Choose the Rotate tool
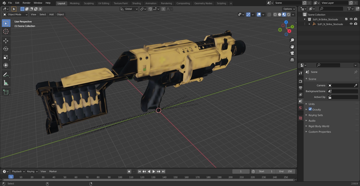This screenshot has width=360, height=186. click(6, 49)
